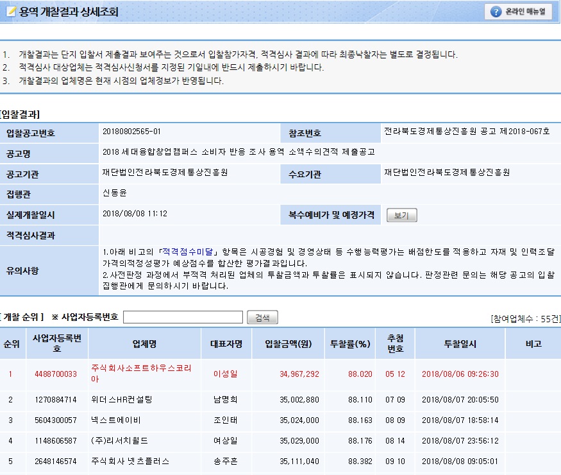The image size is (561, 475).
Task: Click the blue 적격점수미달 text in 유의사항
Action: 190,252
